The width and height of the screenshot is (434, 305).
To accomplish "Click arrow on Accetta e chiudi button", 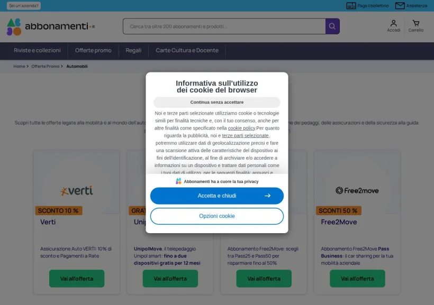I will point(267,196).
